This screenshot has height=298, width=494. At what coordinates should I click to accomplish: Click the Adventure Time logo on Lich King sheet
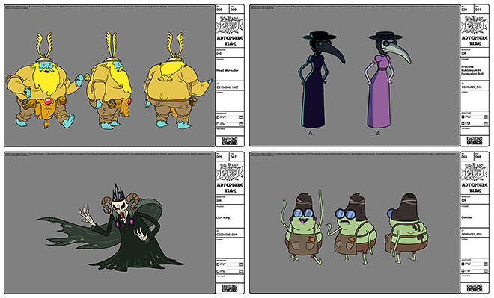coord(230,178)
